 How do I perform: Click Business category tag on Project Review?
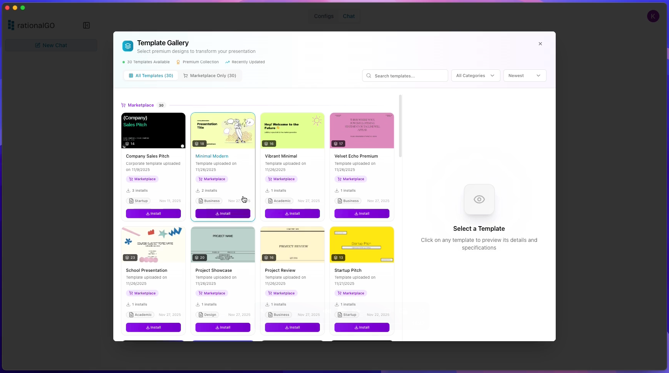pos(278,315)
